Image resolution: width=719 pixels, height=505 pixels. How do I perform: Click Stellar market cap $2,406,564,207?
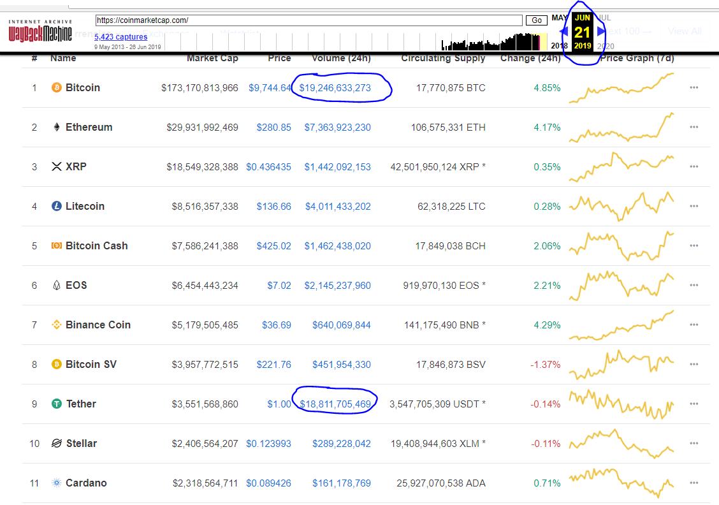[x=205, y=444]
